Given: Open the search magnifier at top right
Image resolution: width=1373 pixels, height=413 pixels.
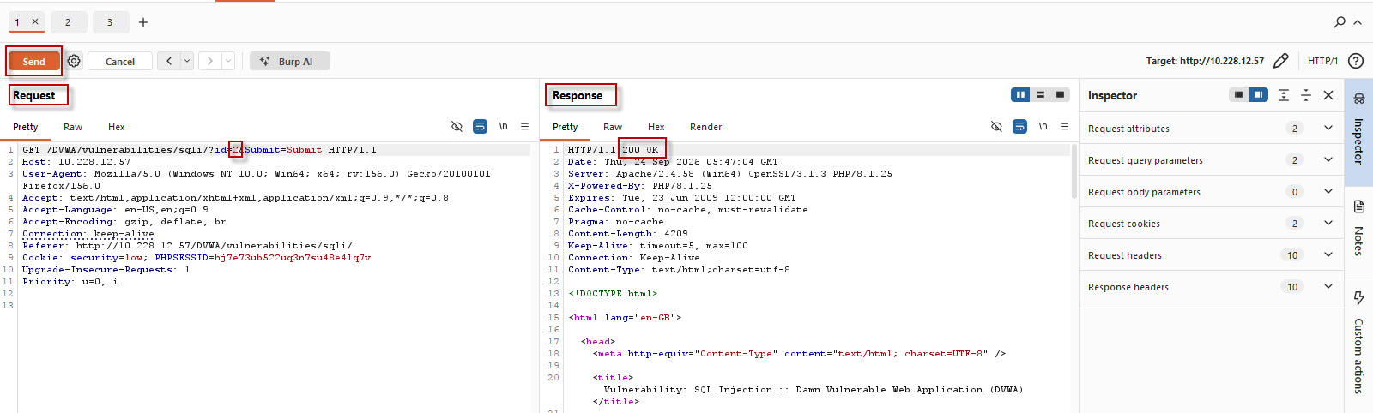Looking at the screenshot, I should click(1340, 22).
